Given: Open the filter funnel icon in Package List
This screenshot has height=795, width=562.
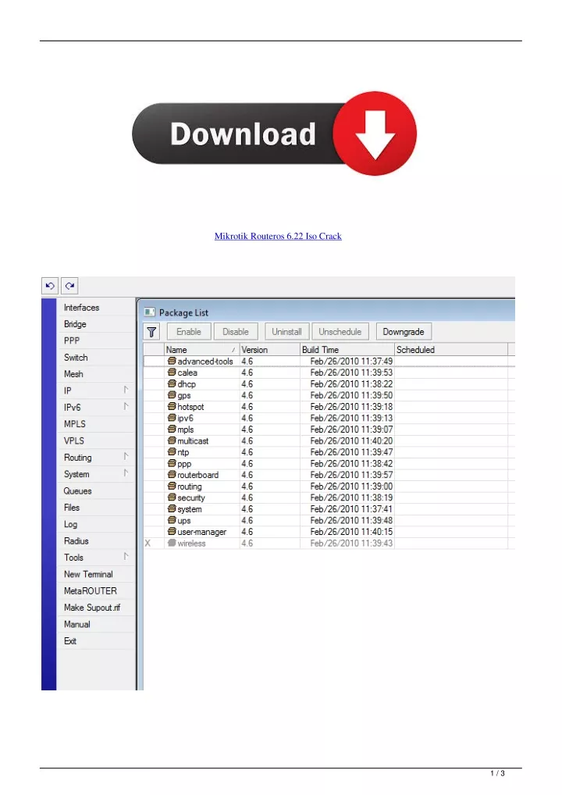Looking at the screenshot, I should click(151, 332).
